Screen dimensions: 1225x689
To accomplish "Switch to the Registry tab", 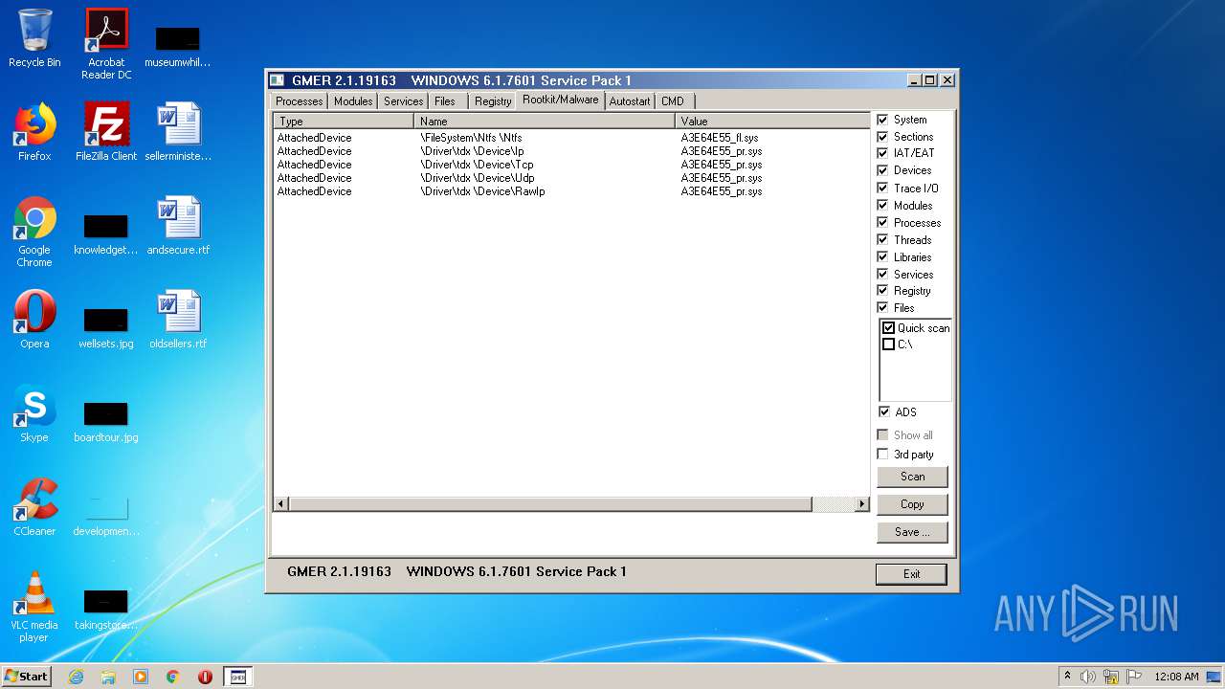I will [493, 101].
